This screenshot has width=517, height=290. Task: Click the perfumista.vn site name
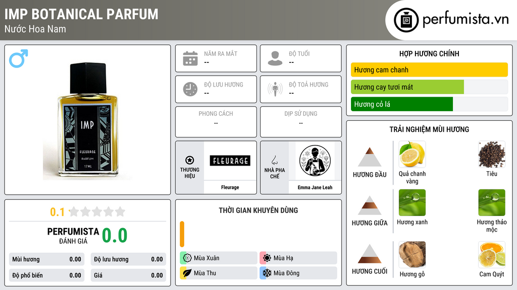(x=466, y=20)
